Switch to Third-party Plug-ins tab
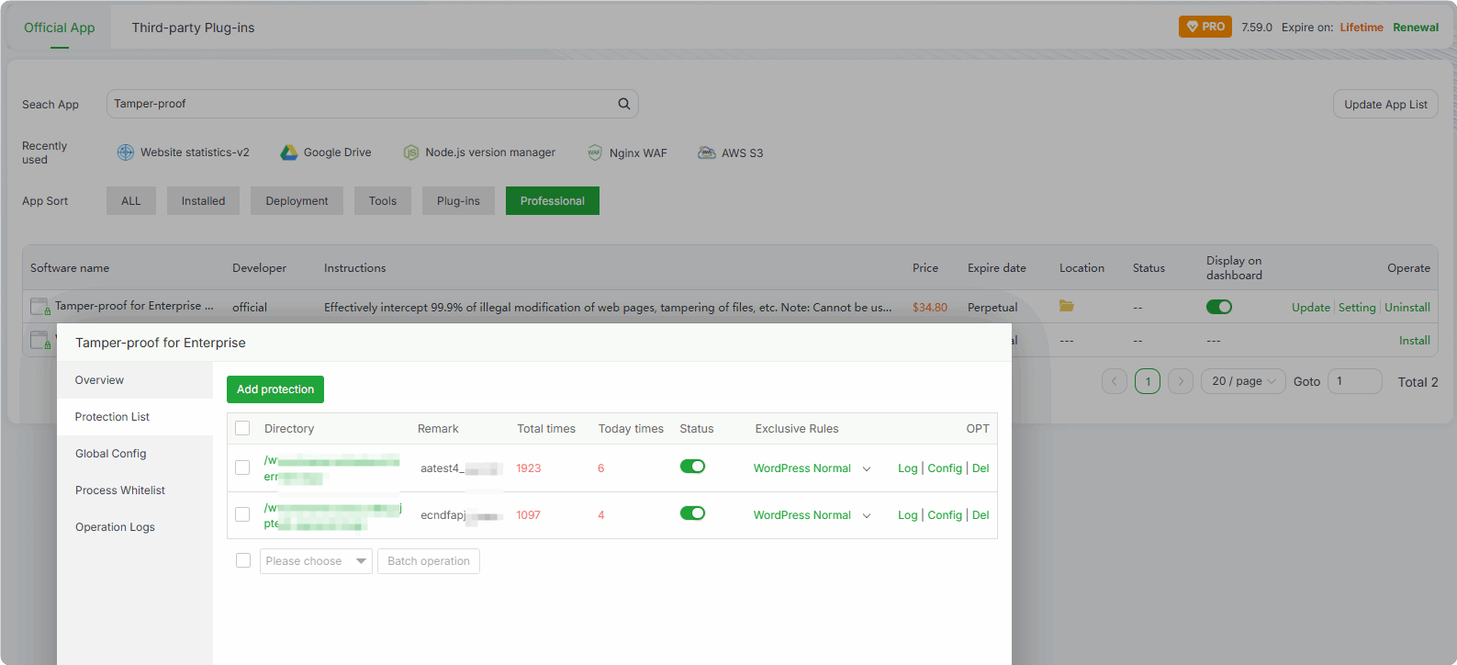The height and width of the screenshot is (665, 1457). point(193,28)
